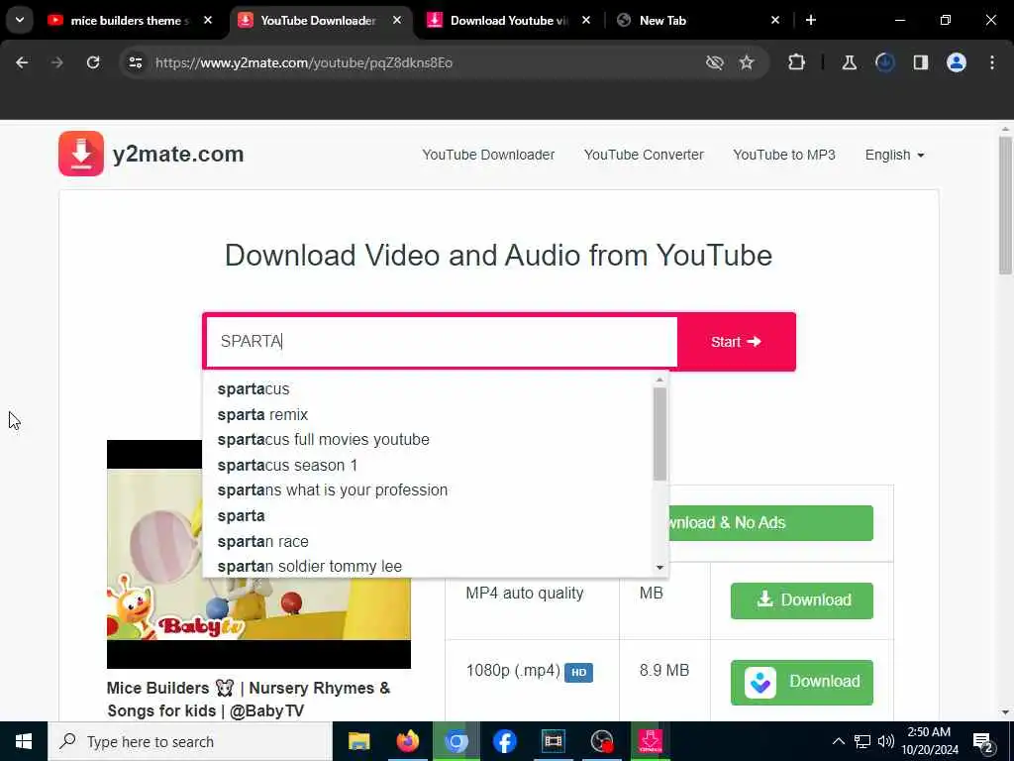This screenshot has height=761, width=1014.
Task: Click Windows 'Type here to search' box
Action: [x=190, y=741]
